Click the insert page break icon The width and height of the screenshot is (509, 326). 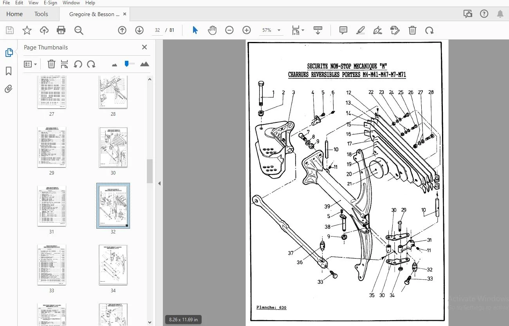pos(65,64)
